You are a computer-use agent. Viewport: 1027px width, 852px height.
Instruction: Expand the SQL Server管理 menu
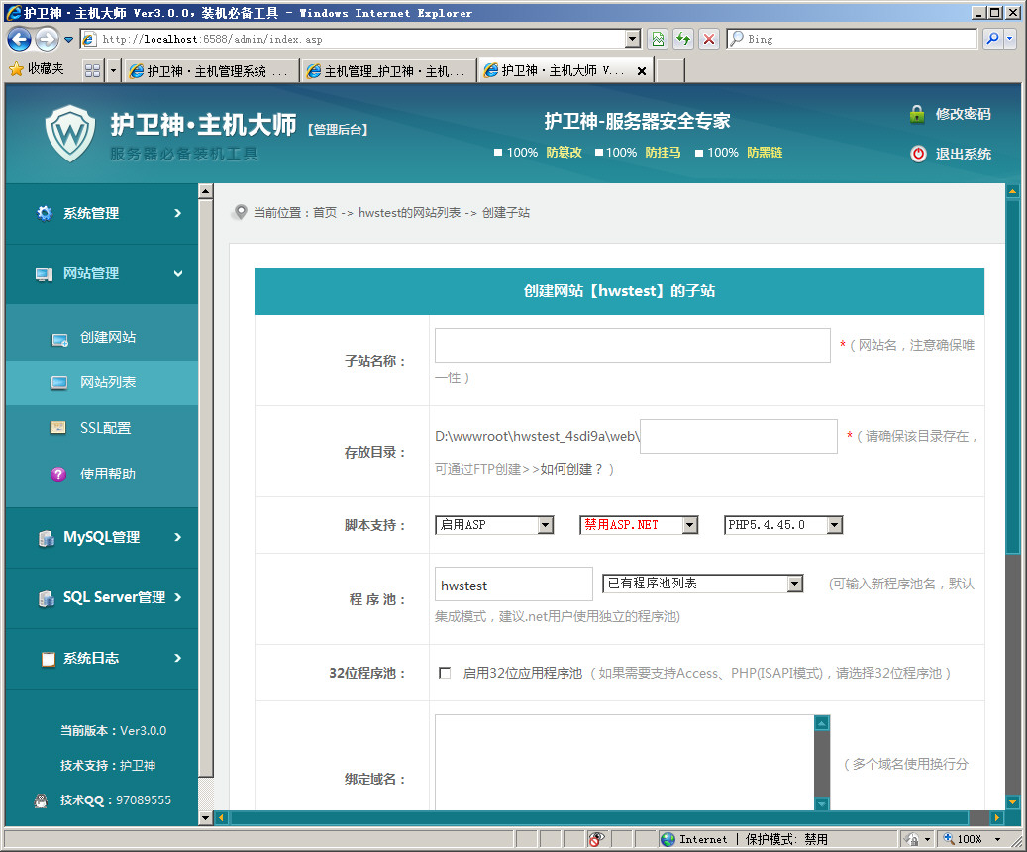point(102,597)
